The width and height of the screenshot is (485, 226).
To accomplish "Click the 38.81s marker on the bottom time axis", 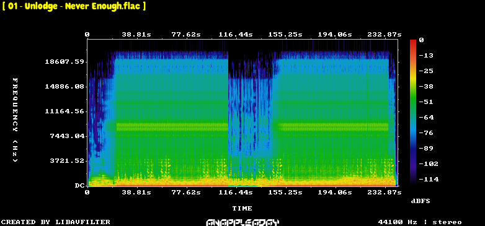I will [136, 193].
